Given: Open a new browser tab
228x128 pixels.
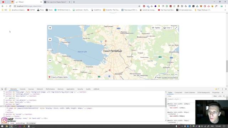Looking at the screenshot, I should [x=74, y=2].
